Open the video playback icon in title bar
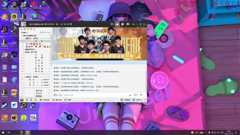Image resolution: width=240 pixels, height=135 pixels. 112,24
